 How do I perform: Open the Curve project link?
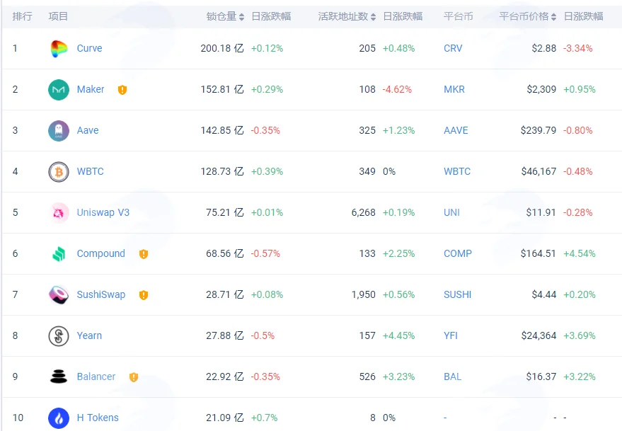[x=89, y=48]
